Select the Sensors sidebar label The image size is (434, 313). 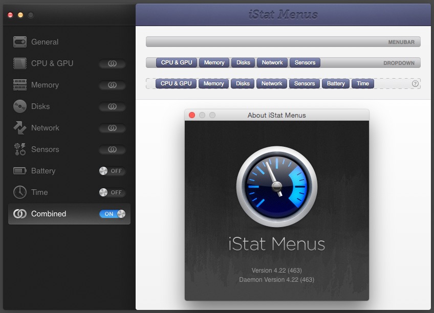click(x=45, y=149)
